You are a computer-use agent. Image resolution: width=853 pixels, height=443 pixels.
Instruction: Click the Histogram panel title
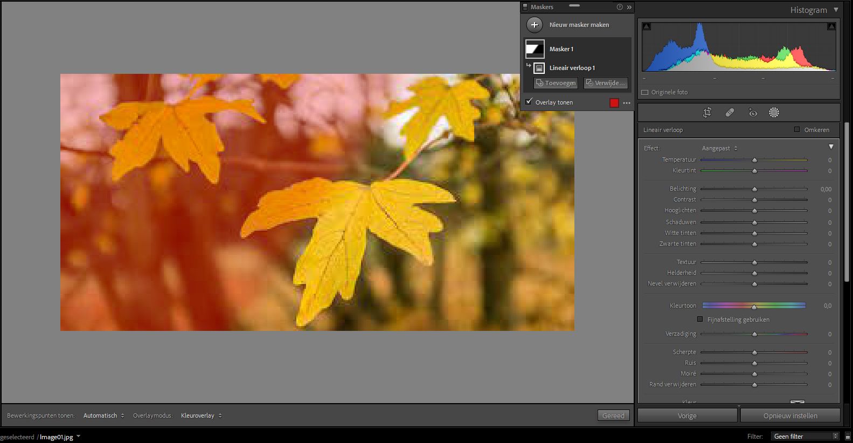tap(808, 10)
